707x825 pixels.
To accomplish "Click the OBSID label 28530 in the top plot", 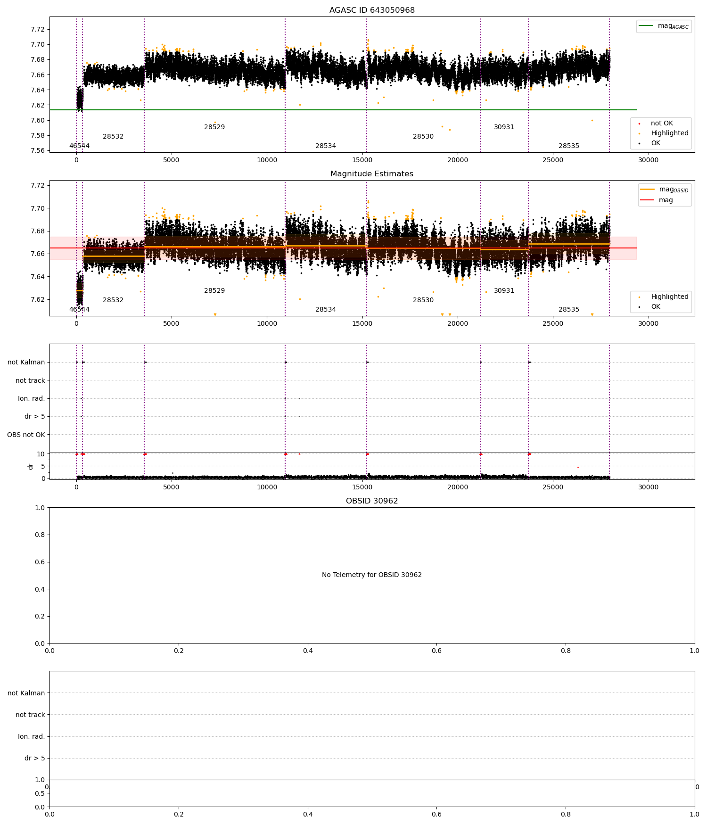I will pyautogui.click(x=423, y=137).
